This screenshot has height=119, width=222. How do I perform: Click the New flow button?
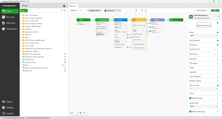tap(24, 11)
